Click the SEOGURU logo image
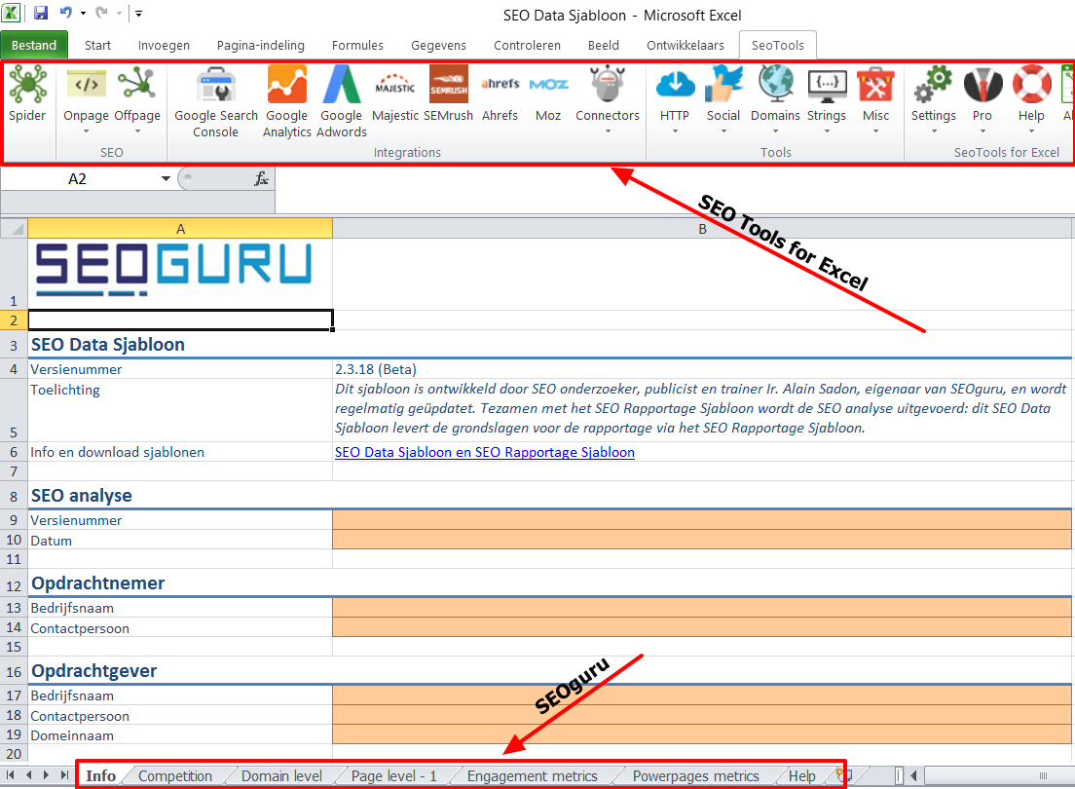Image resolution: width=1075 pixels, height=789 pixels. click(174, 270)
